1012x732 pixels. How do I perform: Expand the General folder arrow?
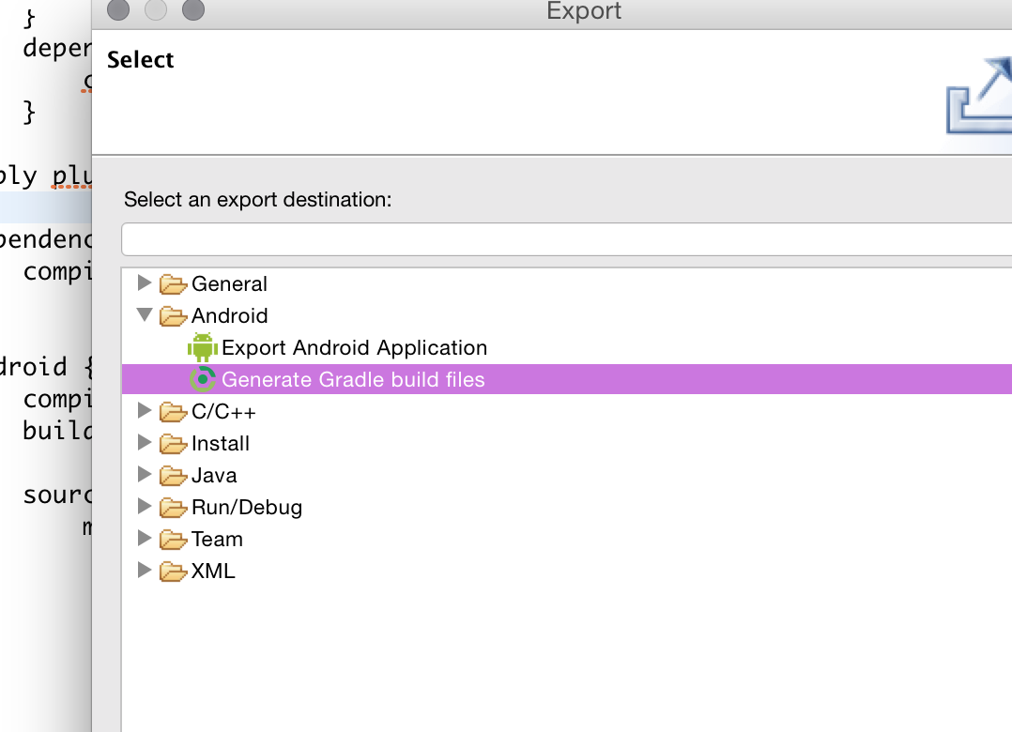145,282
